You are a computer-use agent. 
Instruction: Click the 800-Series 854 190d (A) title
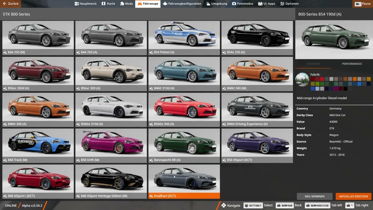click(x=320, y=14)
